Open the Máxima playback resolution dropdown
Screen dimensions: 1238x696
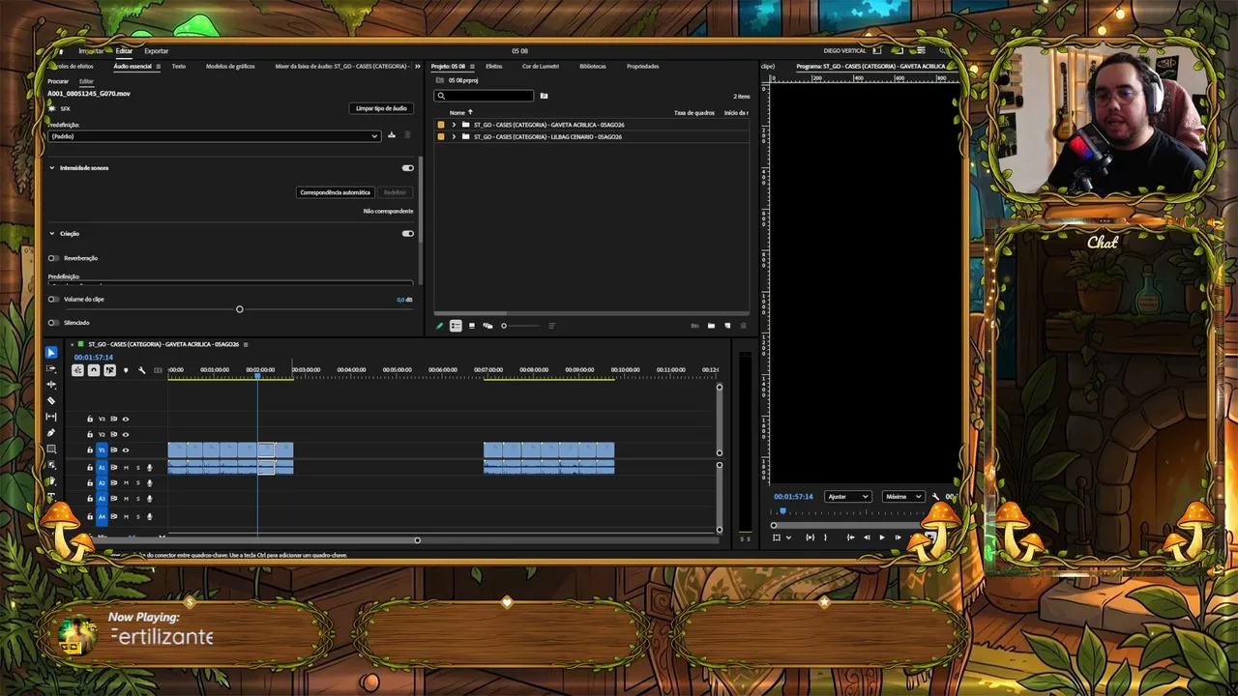point(903,497)
